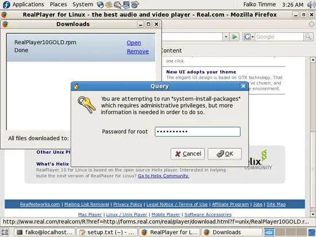Image resolution: width=316 pixels, height=237 pixels.
Task: Select the RealPlayer10GOLD.rpm download entry
Action: (x=81, y=48)
